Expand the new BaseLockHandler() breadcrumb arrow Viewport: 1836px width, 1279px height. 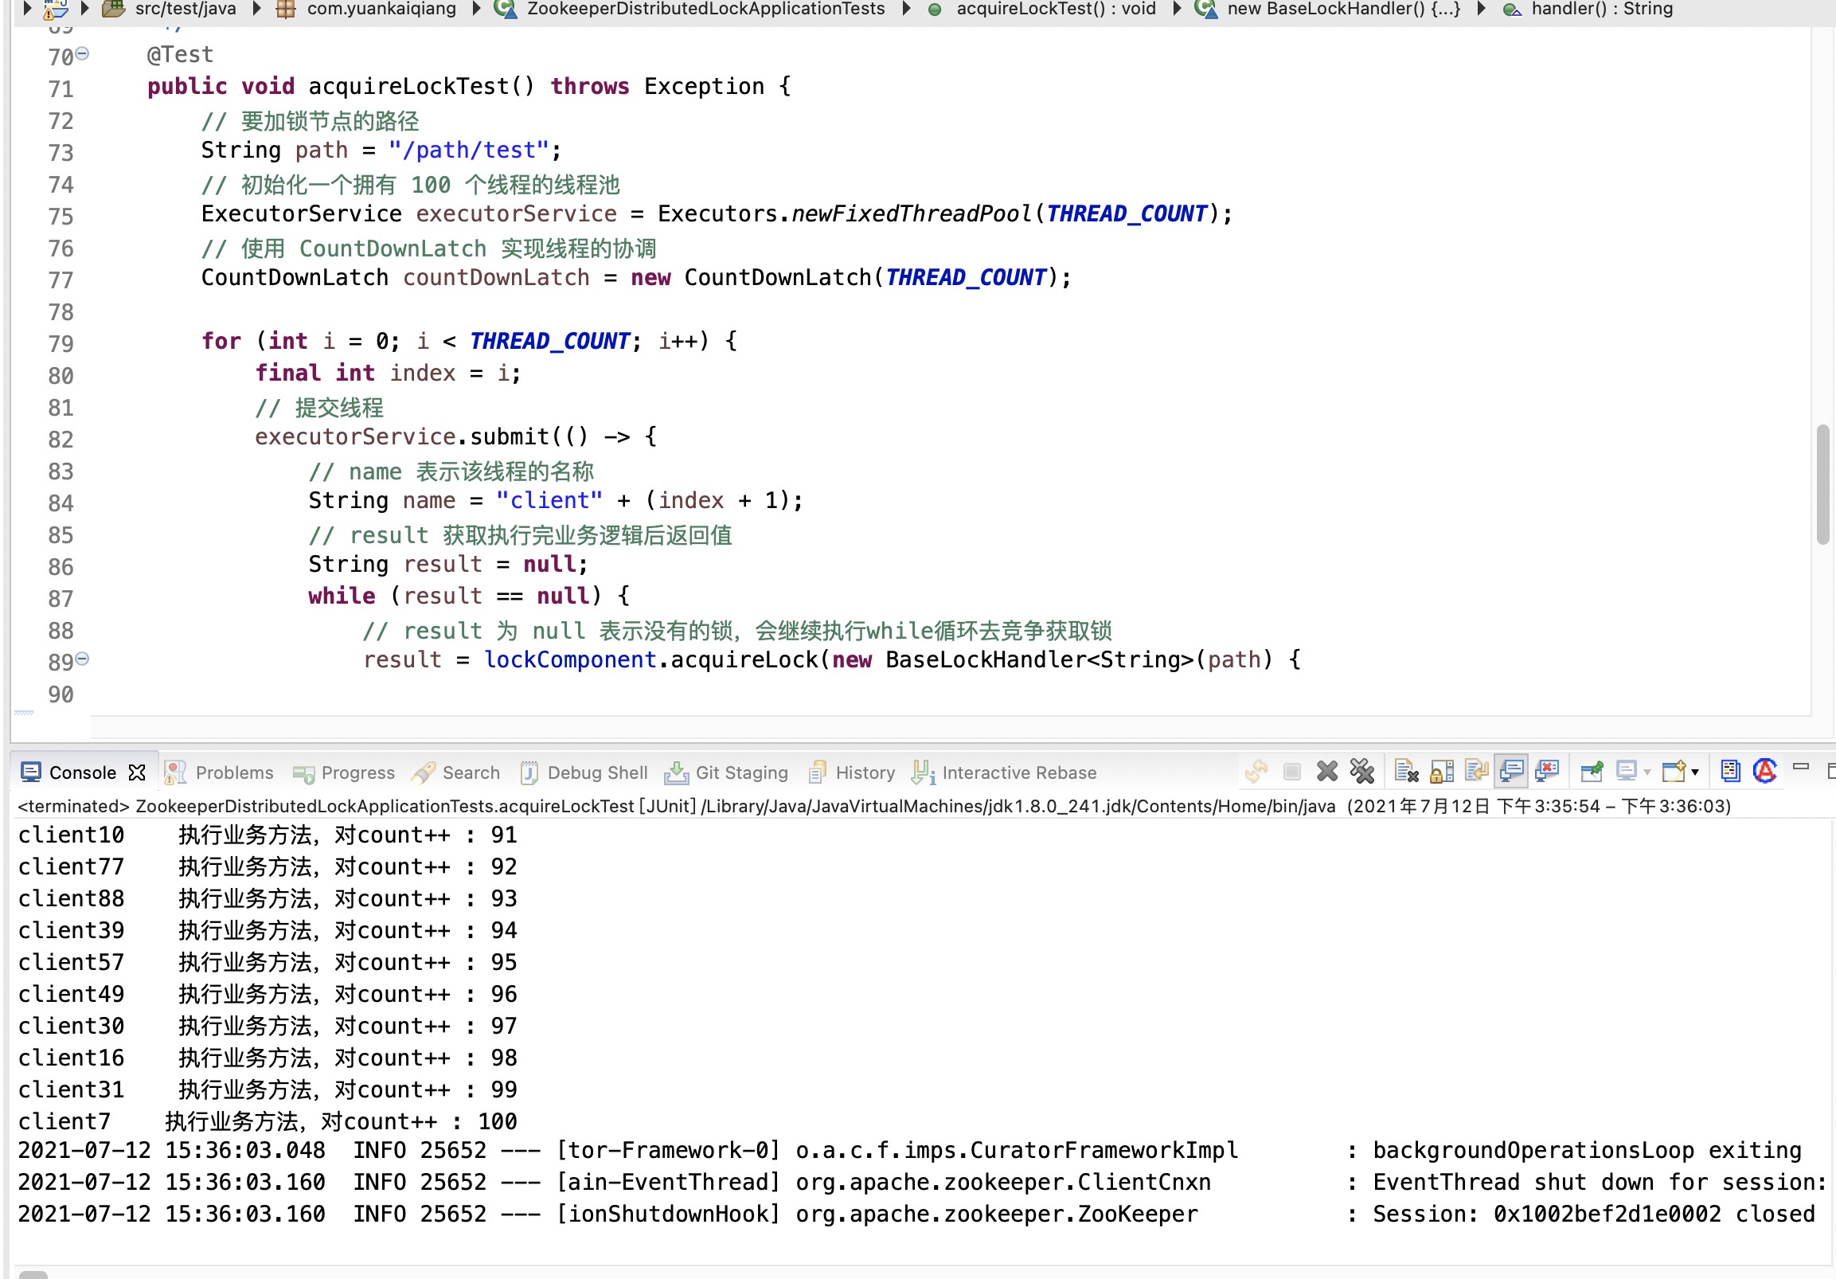(x=1481, y=9)
